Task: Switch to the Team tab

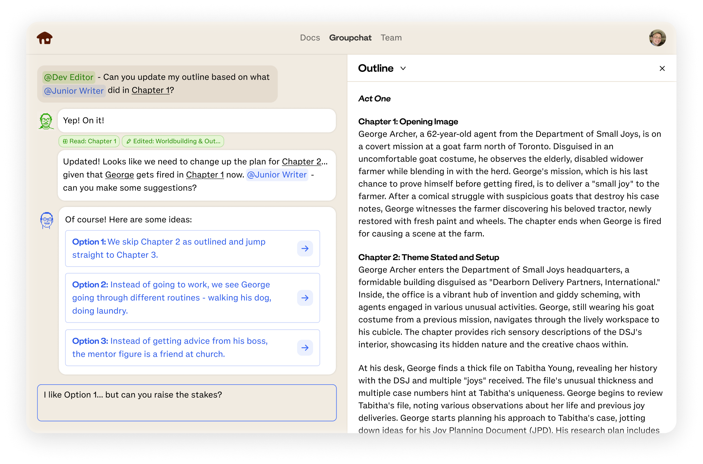Action: click(391, 38)
